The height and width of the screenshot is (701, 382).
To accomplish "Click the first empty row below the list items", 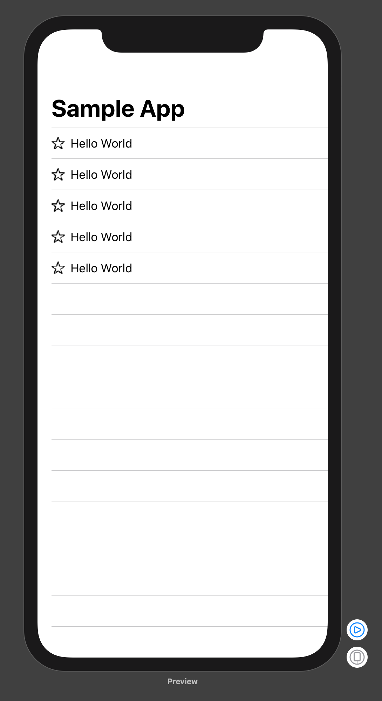I will point(189,299).
